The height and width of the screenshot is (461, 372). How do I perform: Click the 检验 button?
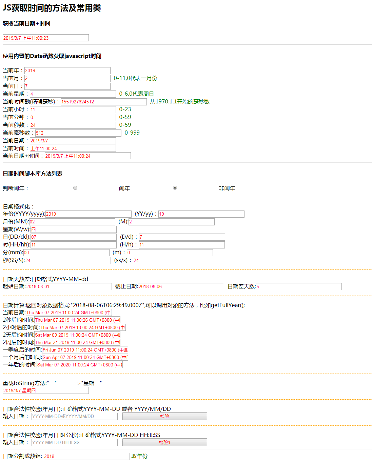[165, 416]
